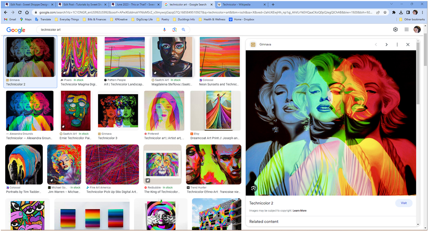Screen dimensions: 428x231
Task: Open the Home - Dropbox bookmark
Action: point(241,19)
